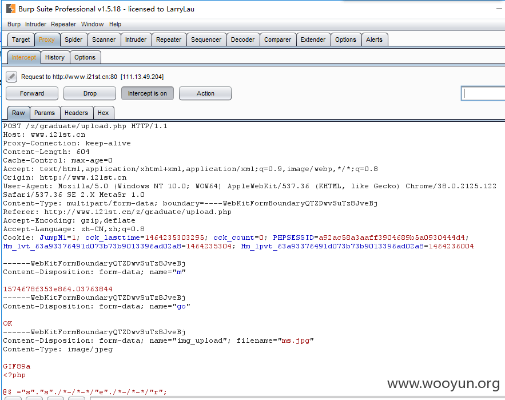This screenshot has height=400, width=505.
Task: Click the PHPSESSID cookie value
Action: (392, 237)
